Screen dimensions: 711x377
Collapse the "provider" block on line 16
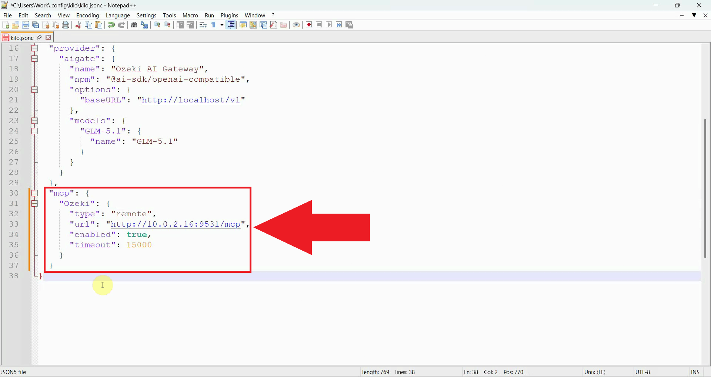(34, 48)
